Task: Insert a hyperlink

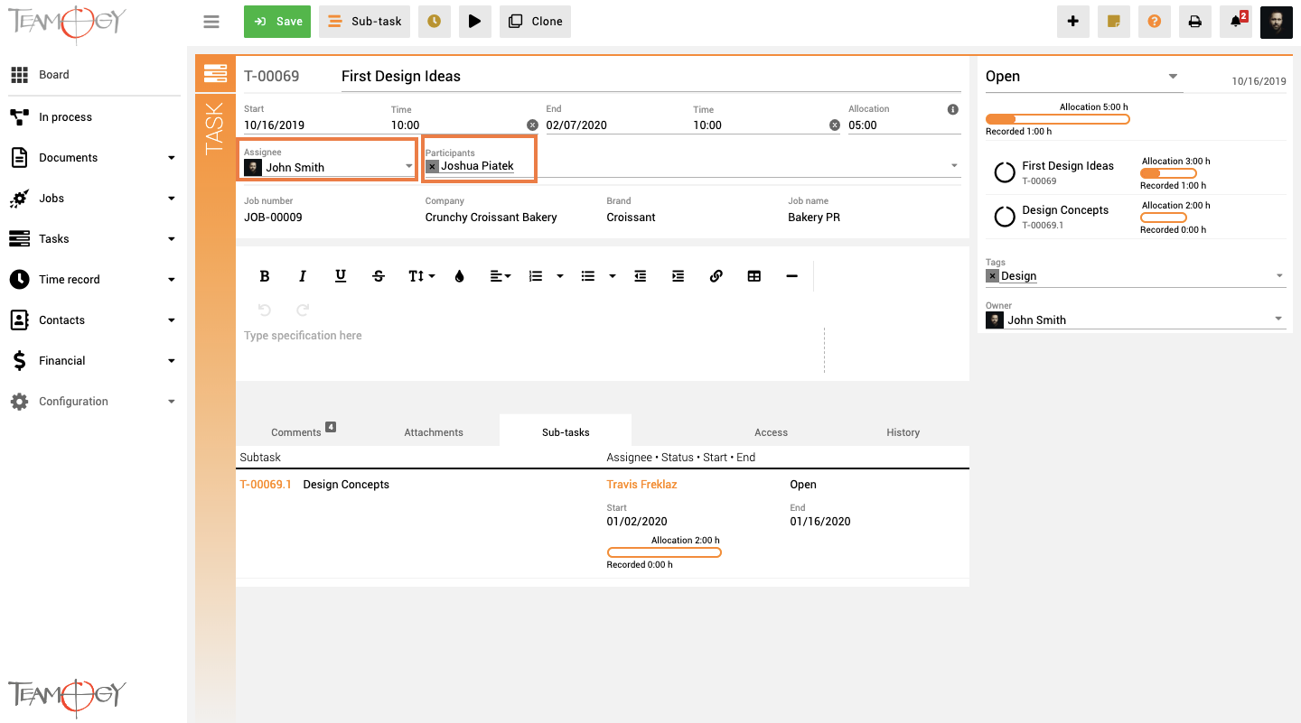Action: pyautogui.click(x=716, y=276)
